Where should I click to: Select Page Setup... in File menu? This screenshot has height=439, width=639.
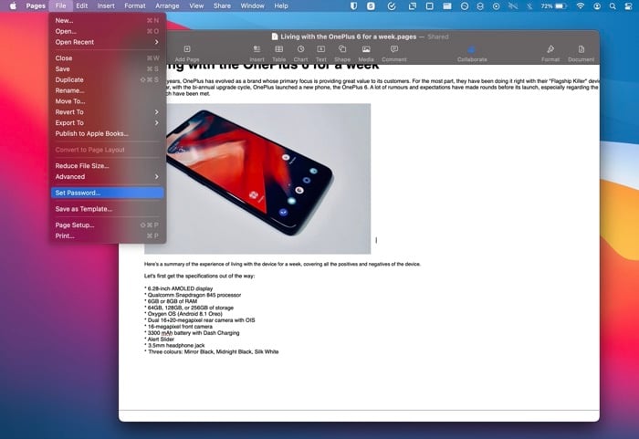point(107,225)
